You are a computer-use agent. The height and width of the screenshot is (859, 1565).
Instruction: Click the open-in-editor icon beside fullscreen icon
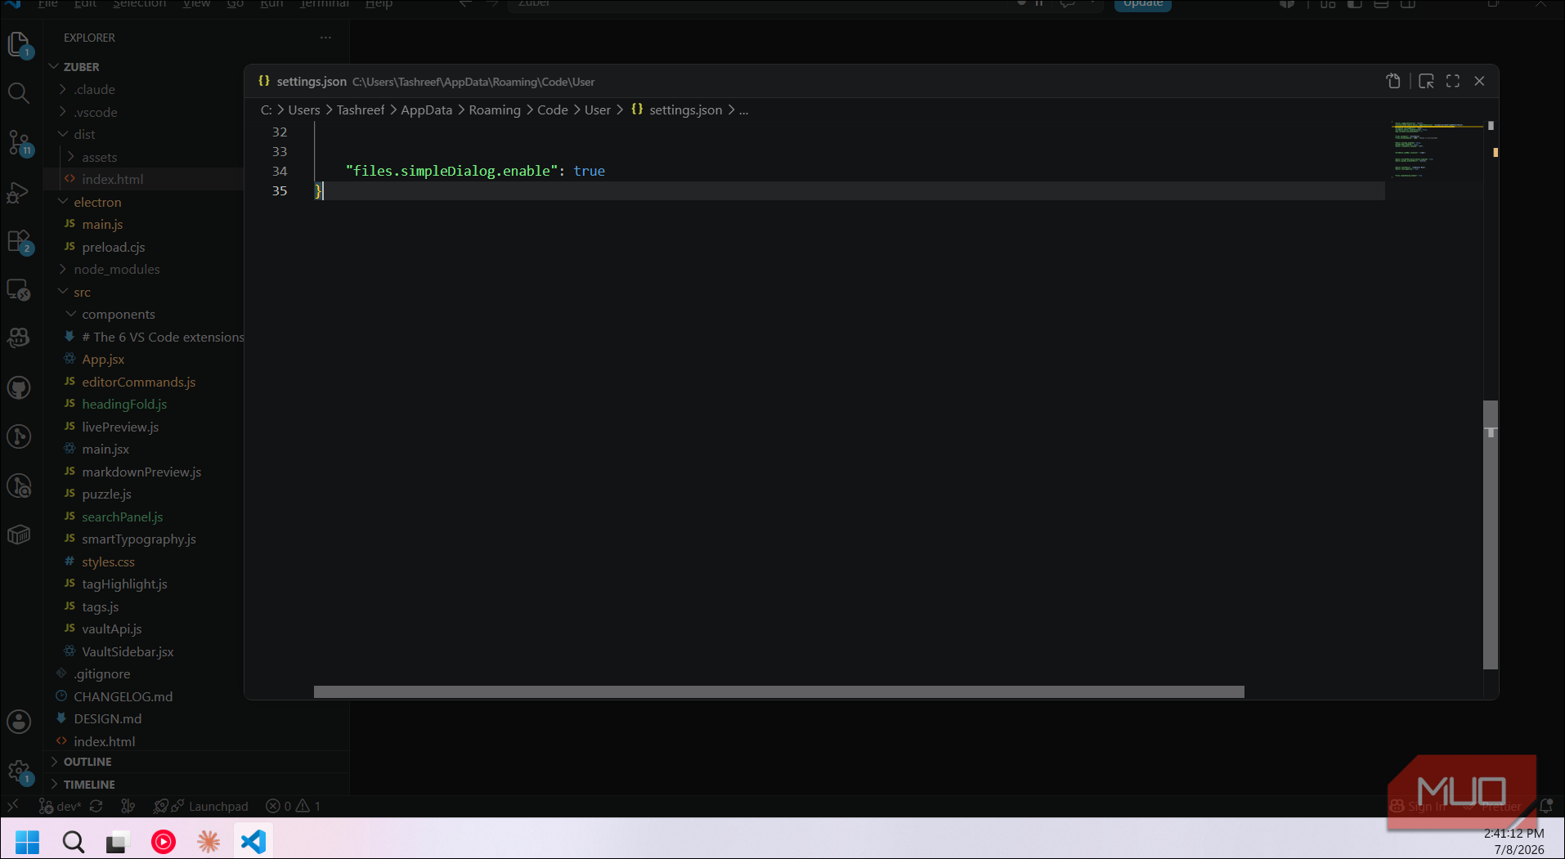click(x=1426, y=81)
